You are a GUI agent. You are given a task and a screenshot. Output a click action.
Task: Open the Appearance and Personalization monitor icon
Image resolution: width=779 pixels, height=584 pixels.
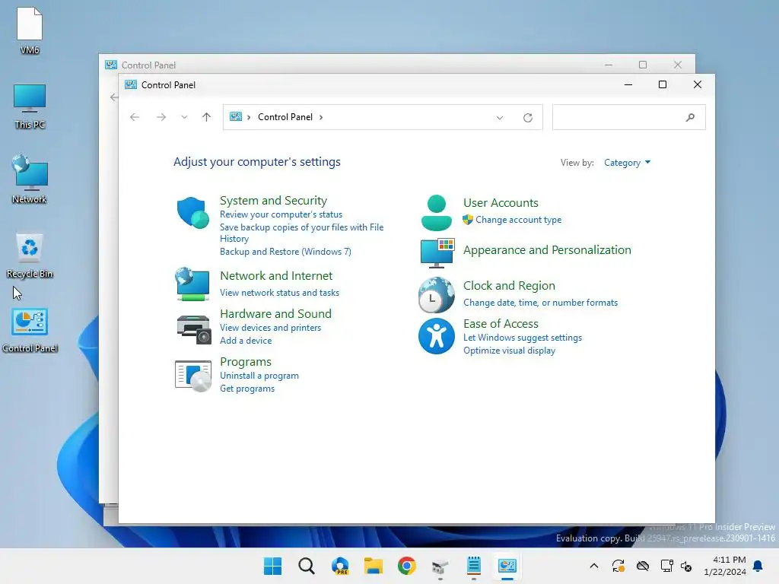(437, 252)
